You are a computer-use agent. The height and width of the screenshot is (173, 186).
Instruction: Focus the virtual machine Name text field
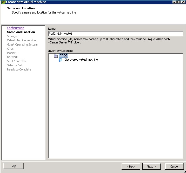coord(115,34)
